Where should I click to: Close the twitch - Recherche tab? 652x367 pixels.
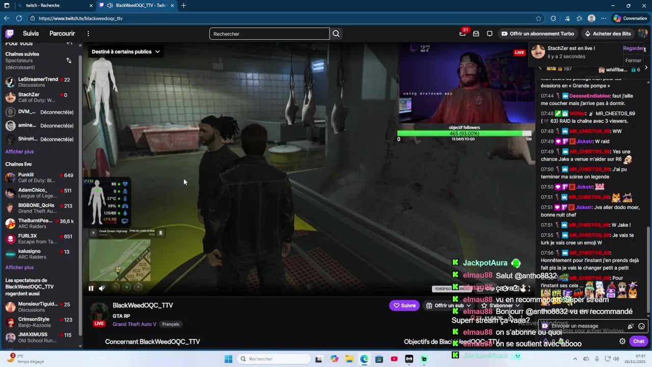click(x=91, y=6)
